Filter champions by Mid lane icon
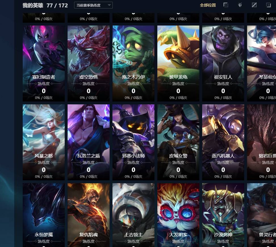Image resolution: width=276 pixels, height=247 pixels. 254,5
